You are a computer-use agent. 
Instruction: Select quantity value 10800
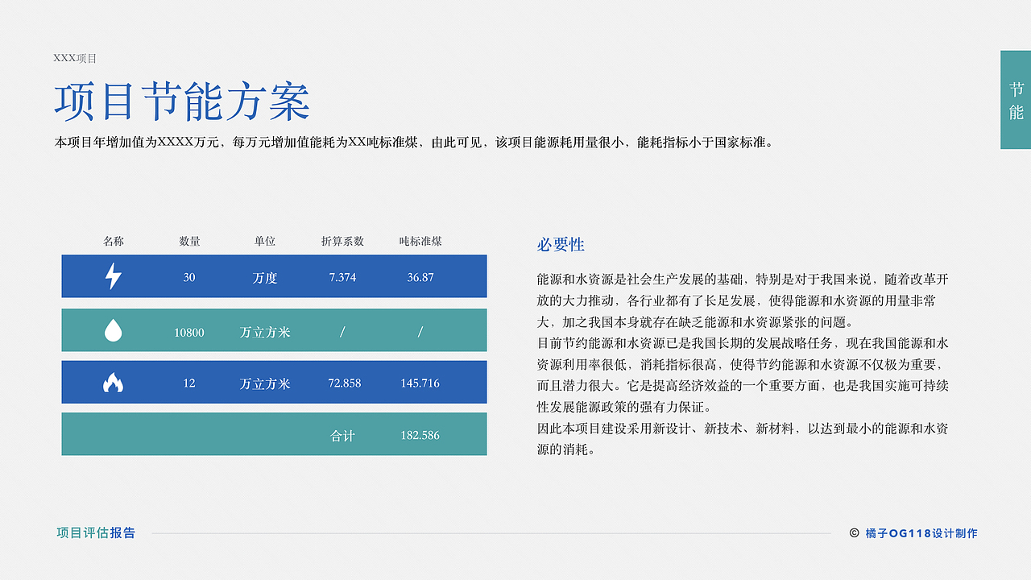(189, 332)
